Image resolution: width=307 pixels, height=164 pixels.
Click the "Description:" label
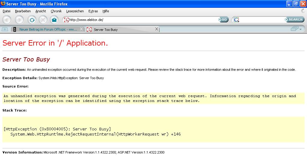click(14, 70)
